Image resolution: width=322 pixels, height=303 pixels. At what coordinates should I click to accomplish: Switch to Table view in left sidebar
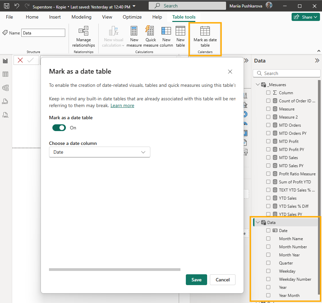pyautogui.click(x=5, y=74)
